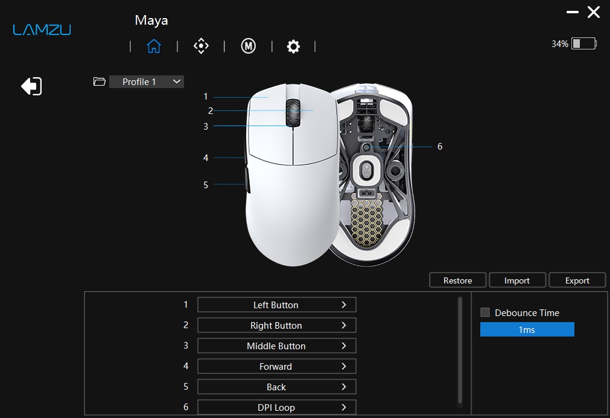Open the DPI sensor settings icon
Screen dimensions: 610x418
click(201, 46)
